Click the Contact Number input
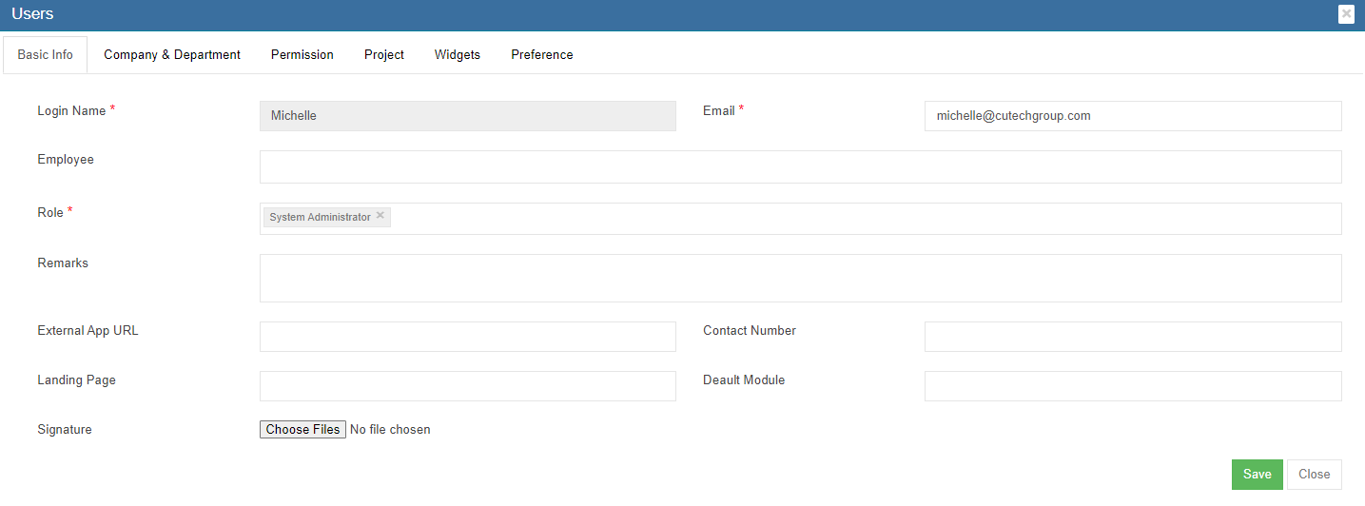Viewport: 1365px width, 506px height. 1132,337
